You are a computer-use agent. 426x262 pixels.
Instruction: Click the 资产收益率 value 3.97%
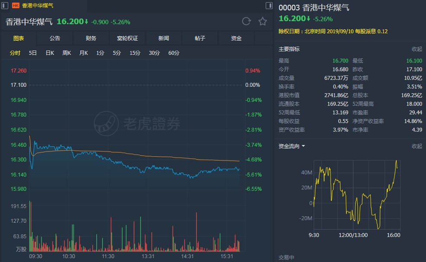(x=340, y=130)
